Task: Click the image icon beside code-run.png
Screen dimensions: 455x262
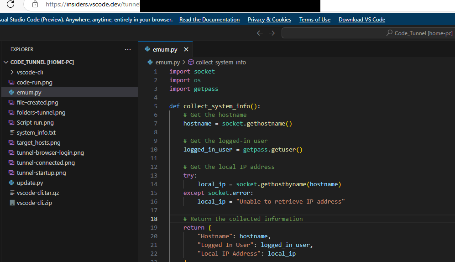Action: tap(11, 83)
